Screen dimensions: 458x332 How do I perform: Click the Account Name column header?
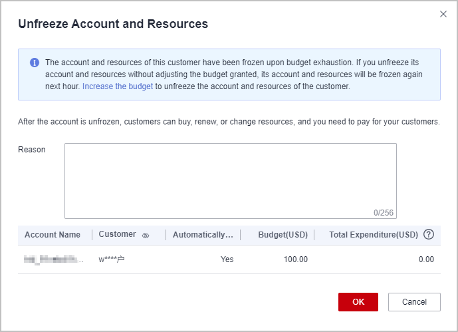(x=53, y=235)
